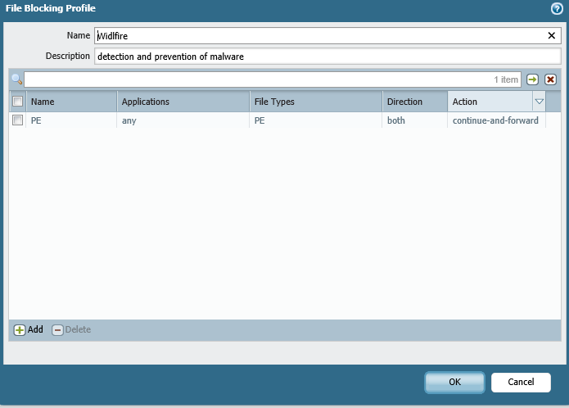569x408 pixels.
Task: Sort by File Types column header
Action: click(316, 102)
